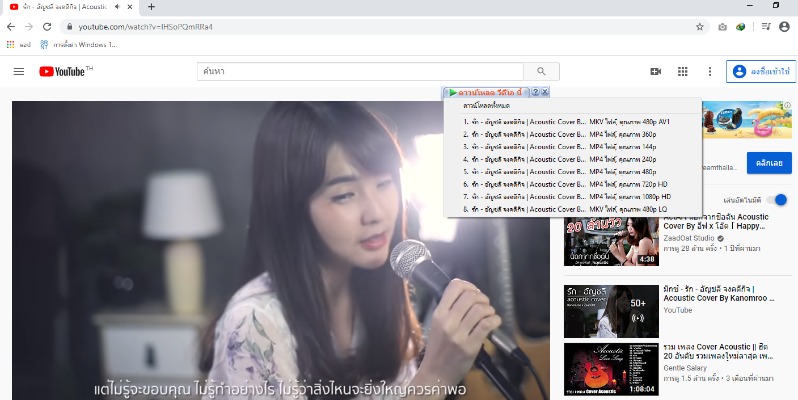The height and width of the screenshot is (400, 798).
Task: Choose the download all option
Action: 486,106
